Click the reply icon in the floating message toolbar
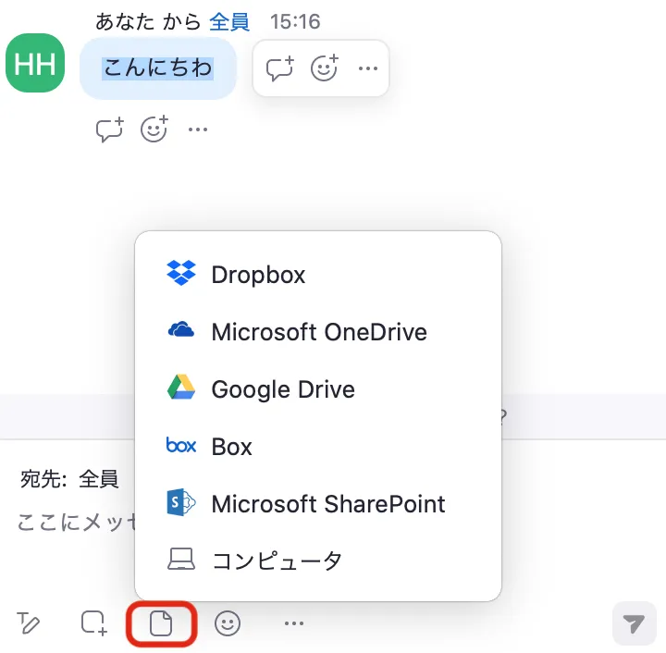This screenshot has width=666, height=653. coord(279,68)
